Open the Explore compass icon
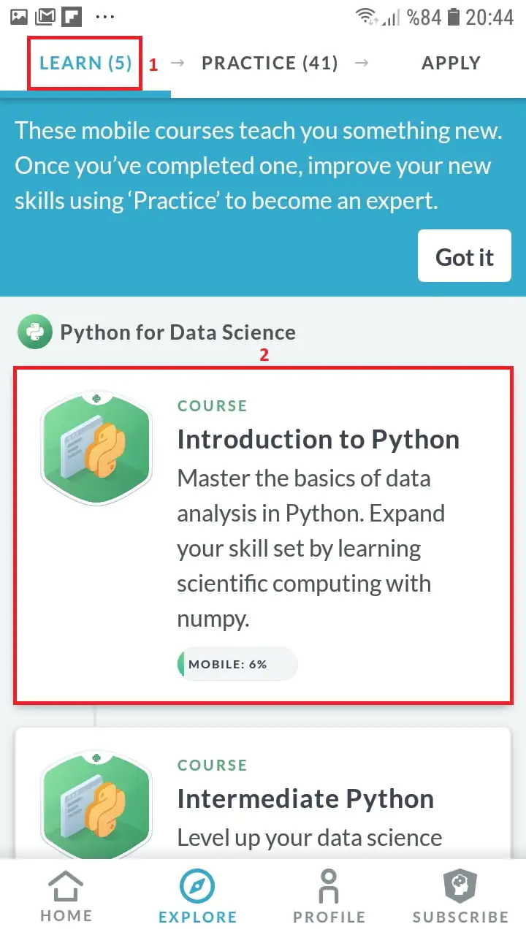526x935 pixels. click(197, 886)
